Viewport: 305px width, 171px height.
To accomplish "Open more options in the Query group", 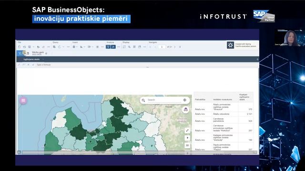I will click(68, 47).
